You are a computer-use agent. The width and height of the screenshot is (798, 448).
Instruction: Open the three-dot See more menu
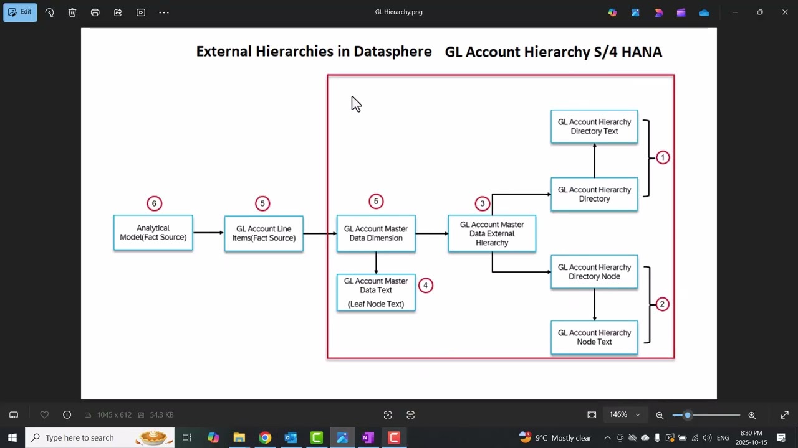point(164,12)
